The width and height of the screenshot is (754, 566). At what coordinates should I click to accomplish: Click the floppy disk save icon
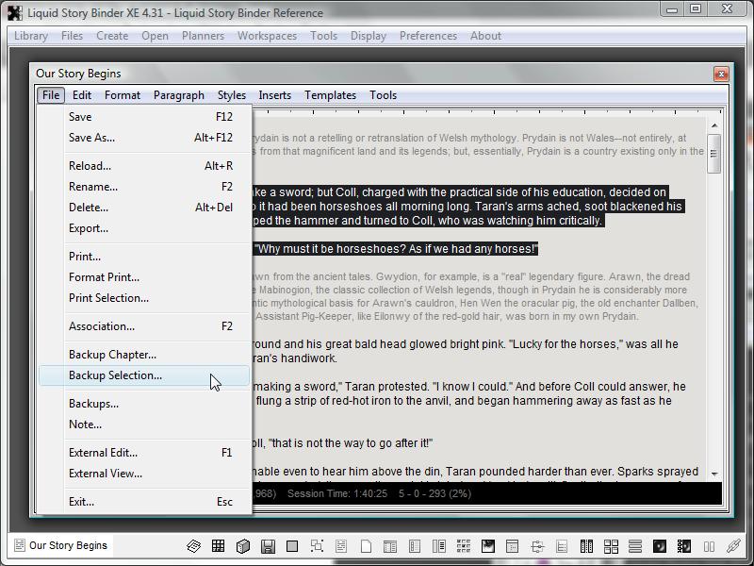(x=268, y=546)
